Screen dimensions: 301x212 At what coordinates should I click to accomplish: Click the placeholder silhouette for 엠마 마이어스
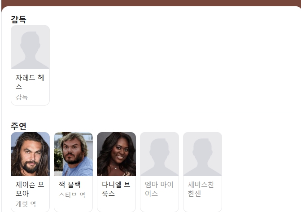160,154
